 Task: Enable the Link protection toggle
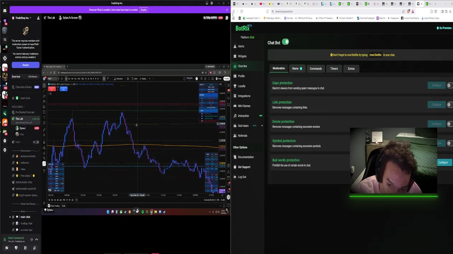[449, 104]
